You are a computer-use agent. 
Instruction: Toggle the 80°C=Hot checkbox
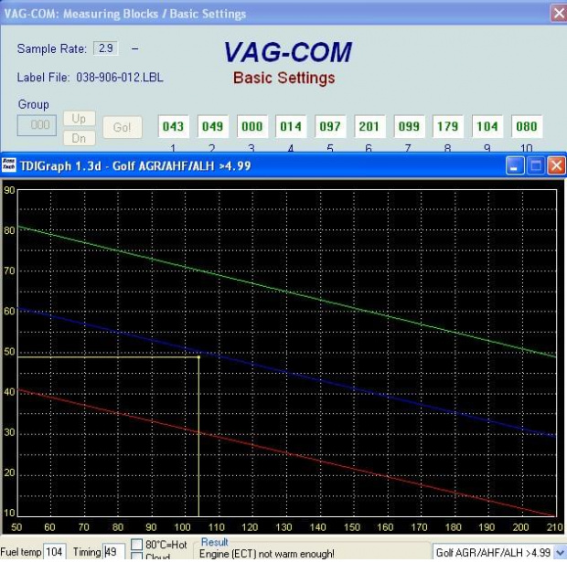tap(136, 544)
